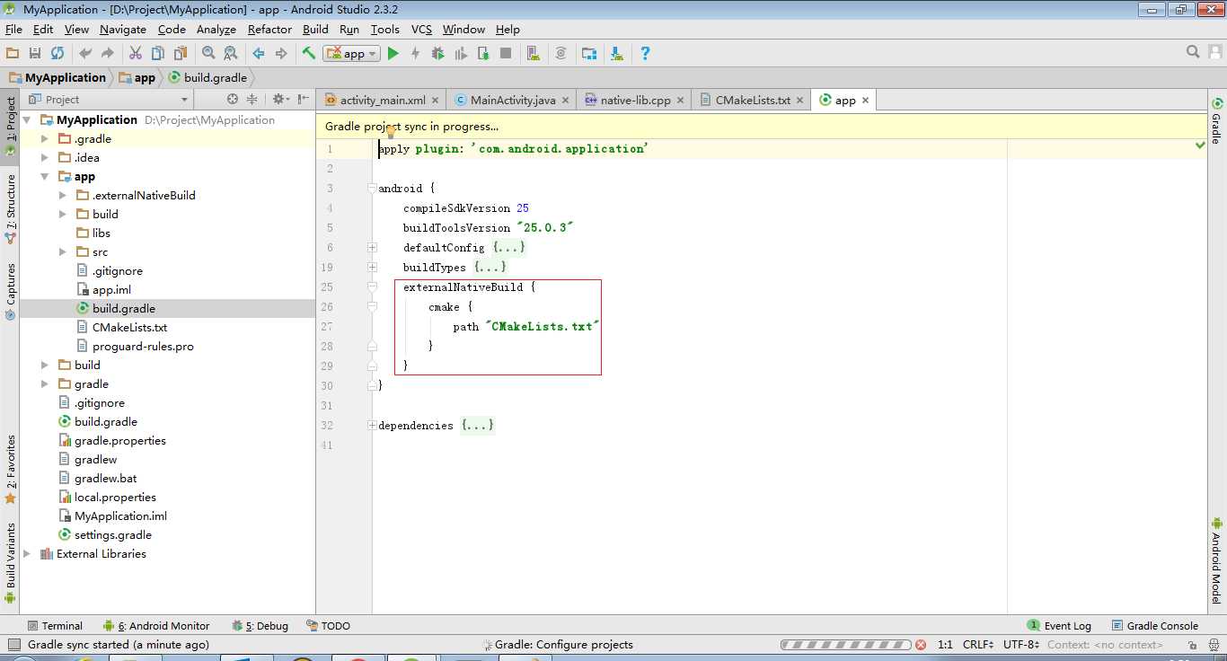1227x661 pixels.
Task: Click the Find magnifier icon
Action: [208, 54]
